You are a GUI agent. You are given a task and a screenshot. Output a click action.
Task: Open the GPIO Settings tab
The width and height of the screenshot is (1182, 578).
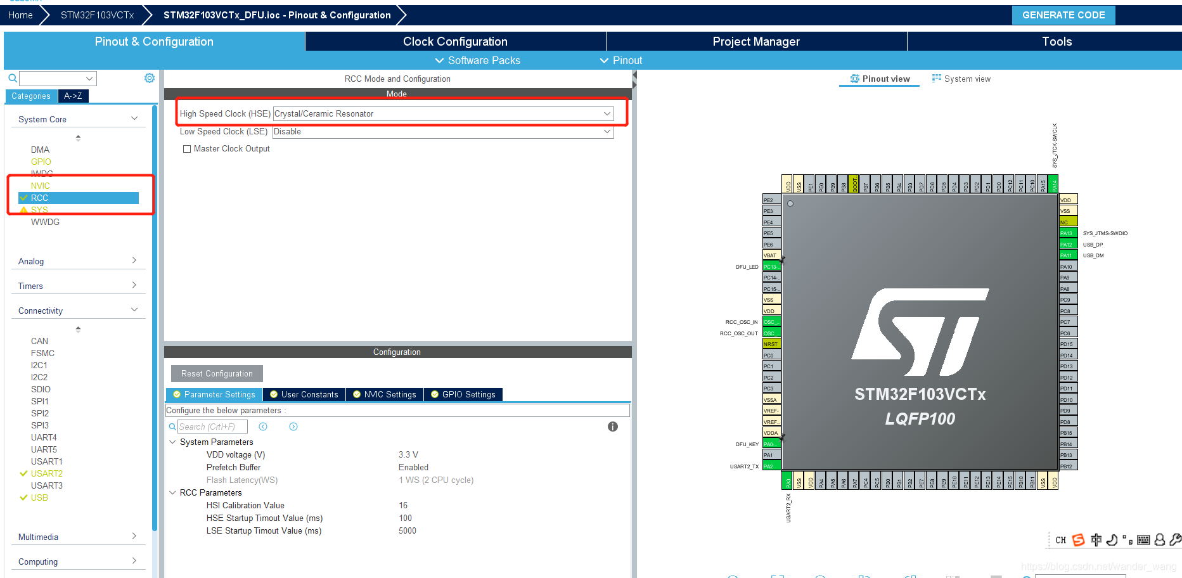pyautogui.click(x=463, y=394)
